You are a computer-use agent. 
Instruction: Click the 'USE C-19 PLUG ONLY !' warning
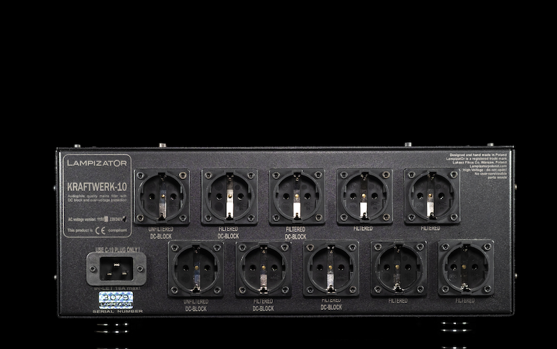118,250
